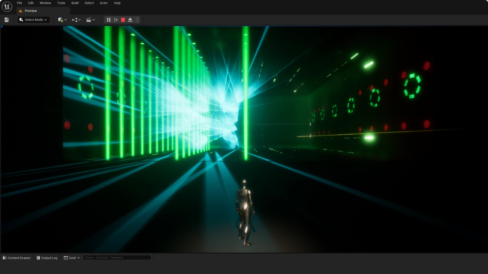Screen dimensions: 488x274
Task: Open the Tools menu
Action: point(61,3)
